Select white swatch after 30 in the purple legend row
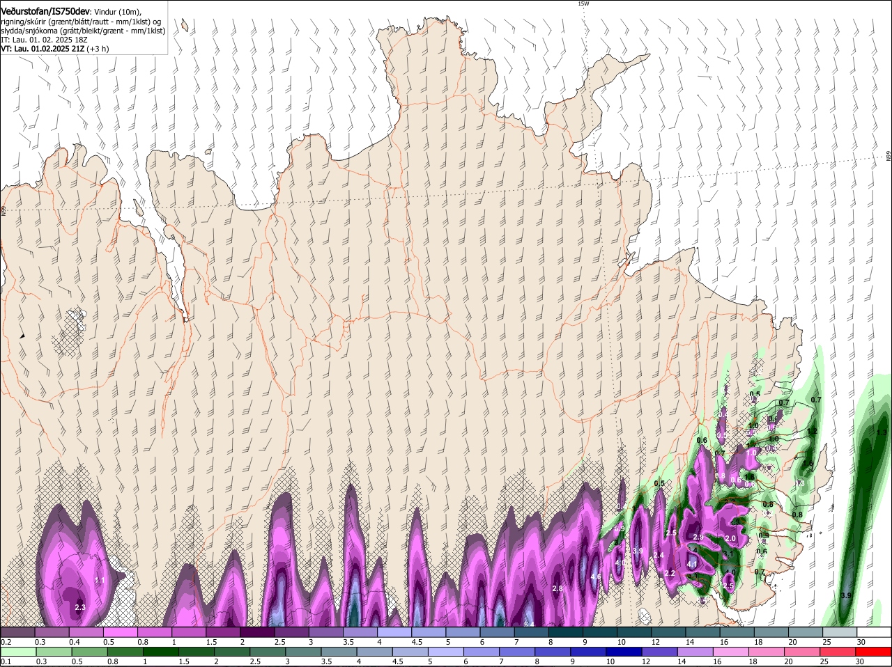This screenshot has width=892, height=667. 874,631
